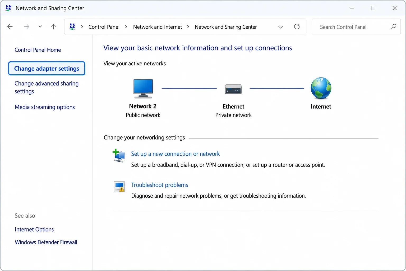Open Internet Options under See also
406x271 pixels.
click(x=34, y=229)
